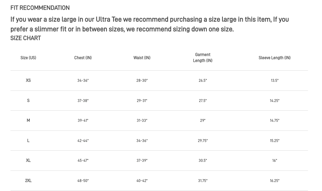Click the Garment Length (IN) header
322x191 pixels.
203,58
